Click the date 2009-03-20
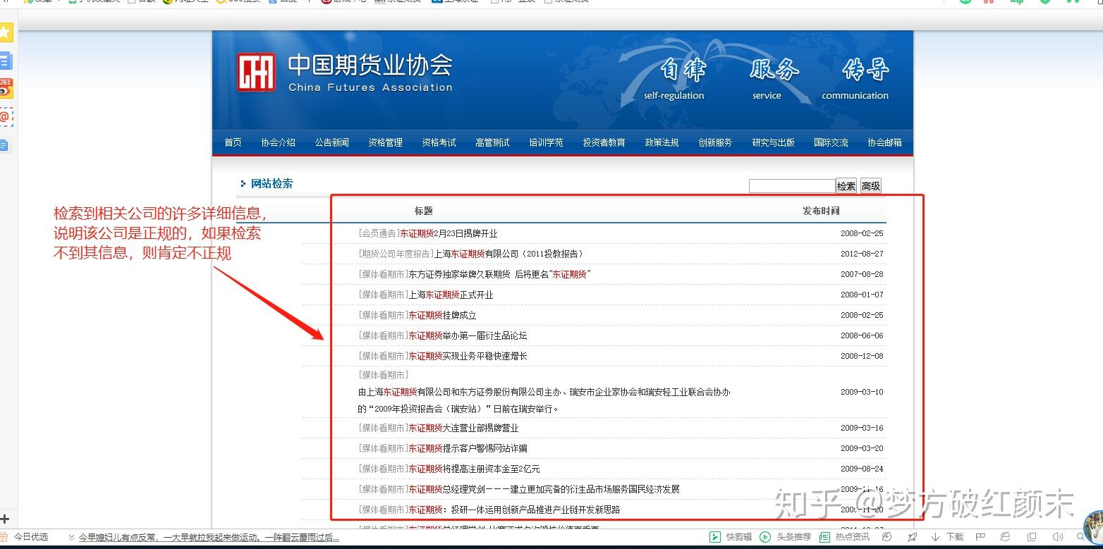The image size is (1103, 549). (x=862, y=448)
